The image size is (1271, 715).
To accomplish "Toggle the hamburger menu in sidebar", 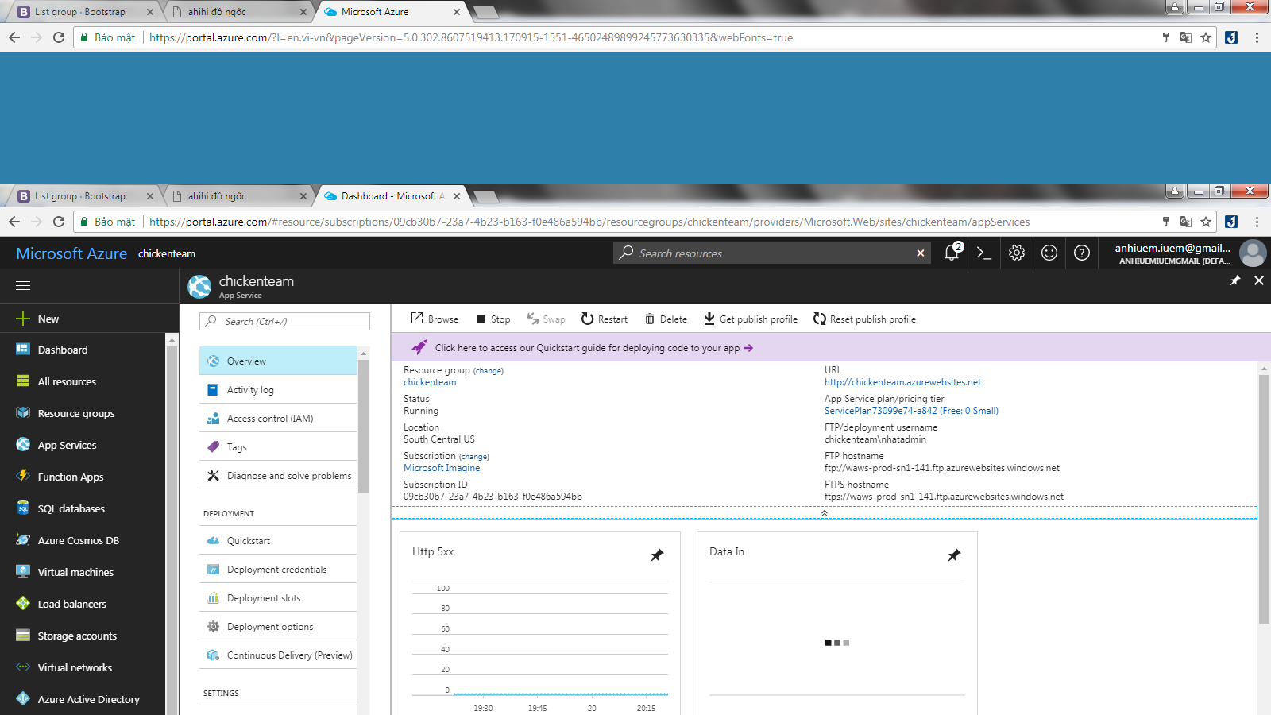I will (x=23, y=285).
